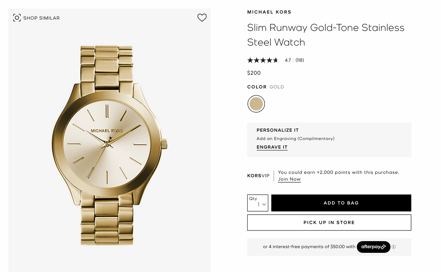This screenshot has height=272, width=441.
Task: Open the Engrave It link
Action: click(272, 147)
